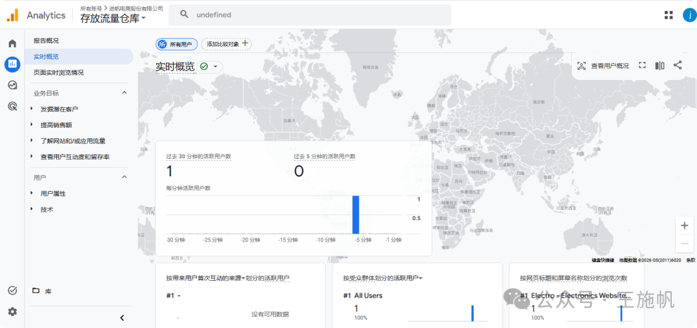
Task: Open the Explore icon in left rail
Action: [x=12, y=85]
